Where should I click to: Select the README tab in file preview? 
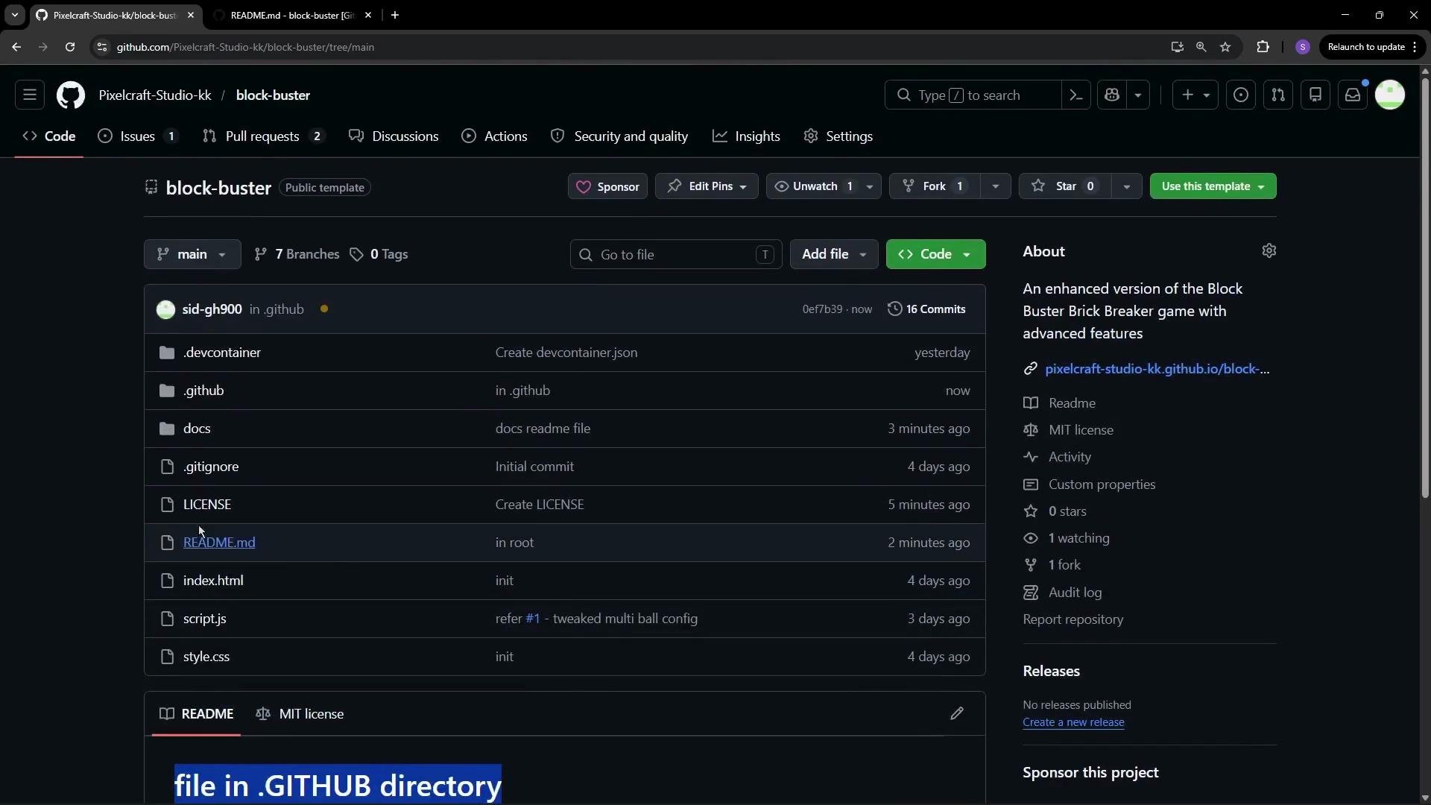coord(197,714)
